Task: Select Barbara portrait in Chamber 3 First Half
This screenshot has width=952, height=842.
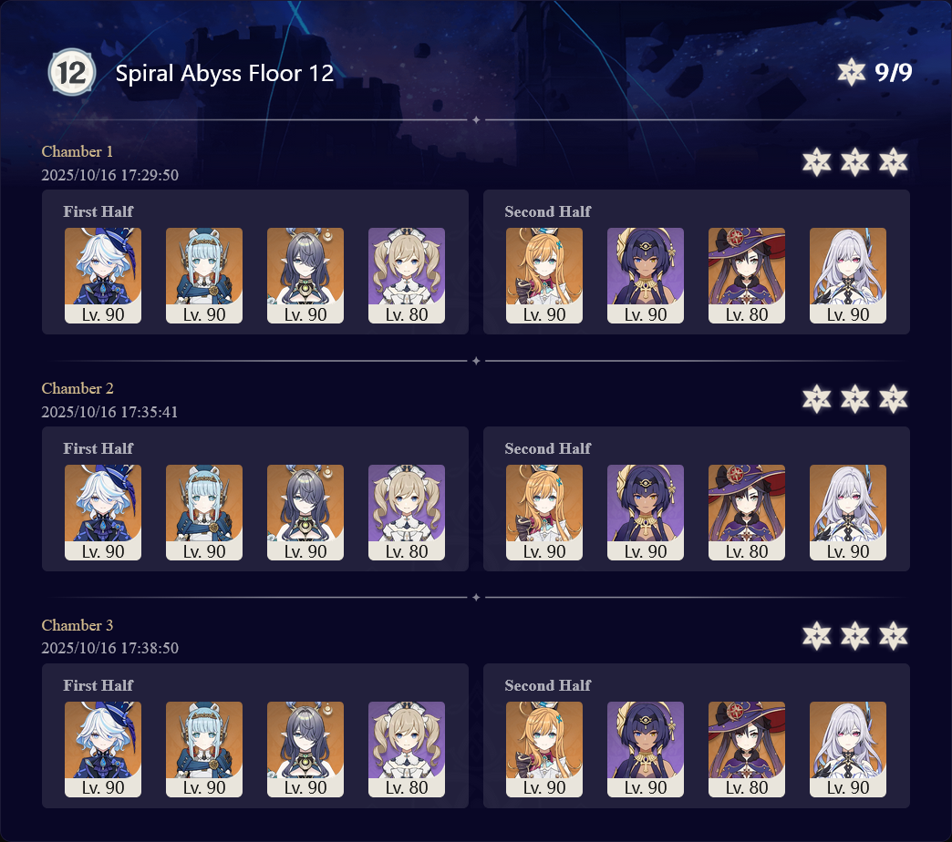Action: (406, 749)
